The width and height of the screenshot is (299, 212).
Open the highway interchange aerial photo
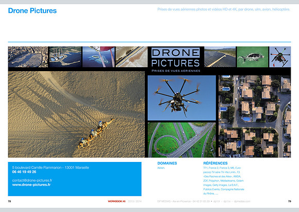182,140
